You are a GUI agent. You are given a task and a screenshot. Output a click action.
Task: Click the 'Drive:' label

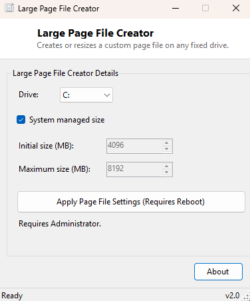click(29, 95)
